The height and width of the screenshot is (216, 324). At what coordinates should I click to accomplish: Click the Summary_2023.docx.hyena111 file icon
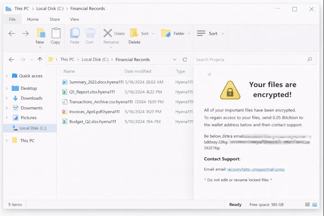[x=65, y=82]
